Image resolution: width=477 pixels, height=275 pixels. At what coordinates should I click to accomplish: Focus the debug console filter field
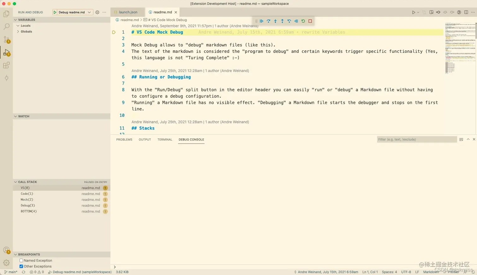coord(417,139)
